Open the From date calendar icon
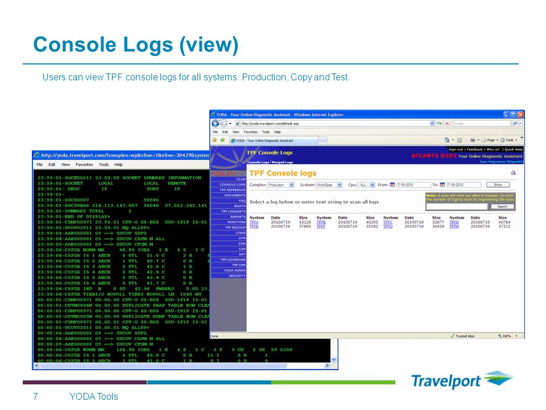The width and height of the screenshot is (546, 410). point(392,184)
